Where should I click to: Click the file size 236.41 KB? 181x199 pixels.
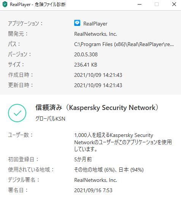[x=86, y=65]
